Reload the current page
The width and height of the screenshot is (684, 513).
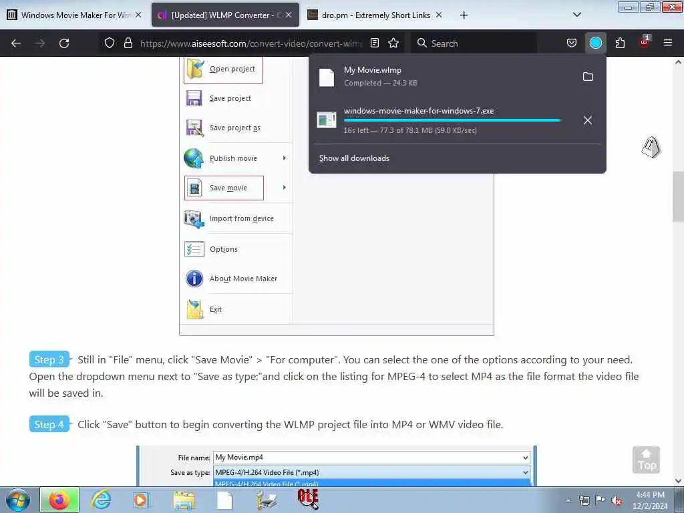pos(64,43)
